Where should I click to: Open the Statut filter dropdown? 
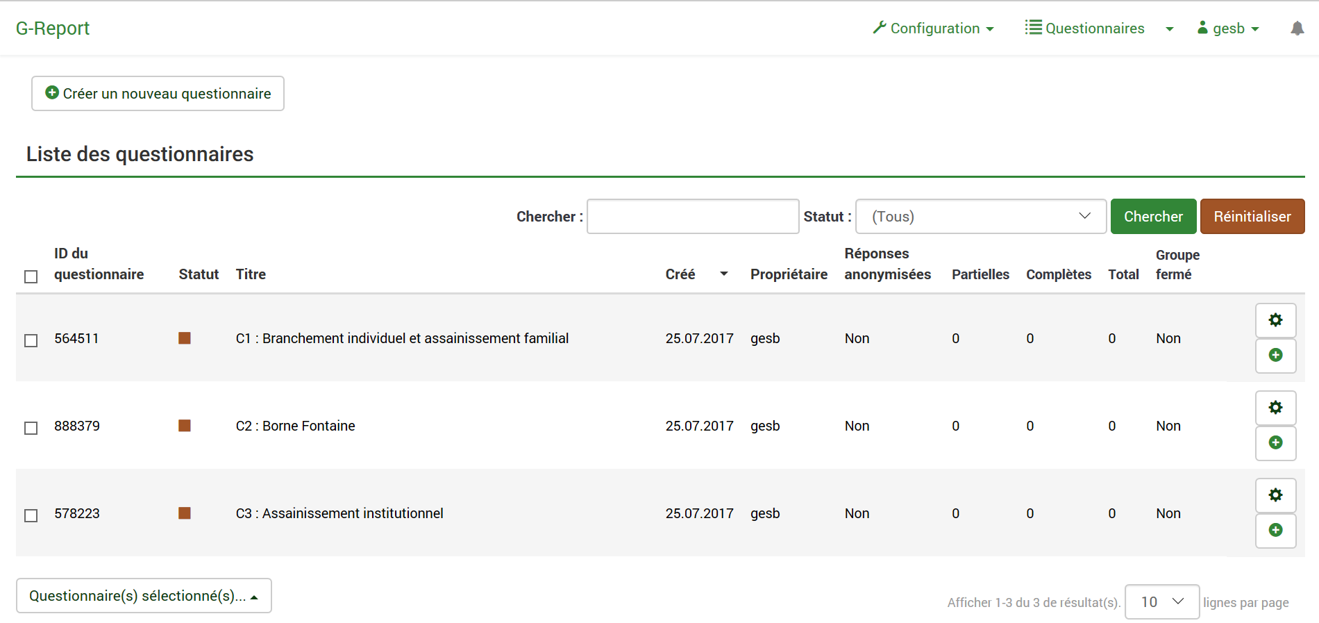point(980,217)
